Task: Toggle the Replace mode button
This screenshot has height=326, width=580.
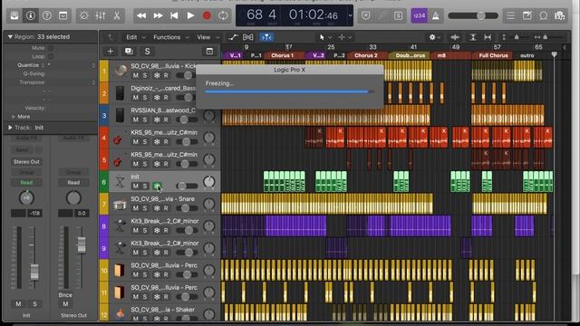Action: click(366, 15)
